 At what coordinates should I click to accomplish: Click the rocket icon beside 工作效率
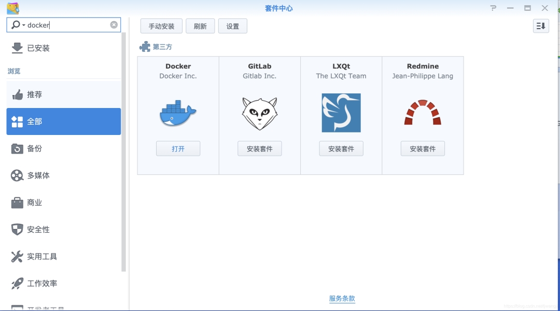point(17,283)
